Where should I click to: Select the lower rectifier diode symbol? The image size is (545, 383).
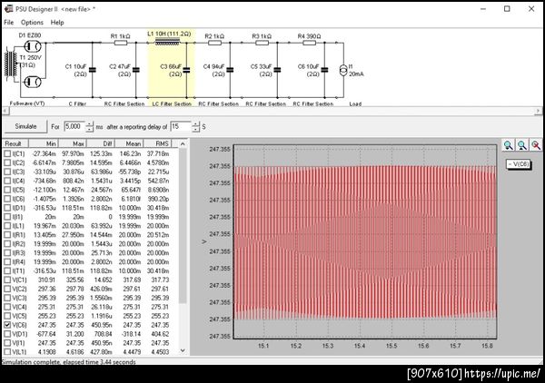coord(33,82)
